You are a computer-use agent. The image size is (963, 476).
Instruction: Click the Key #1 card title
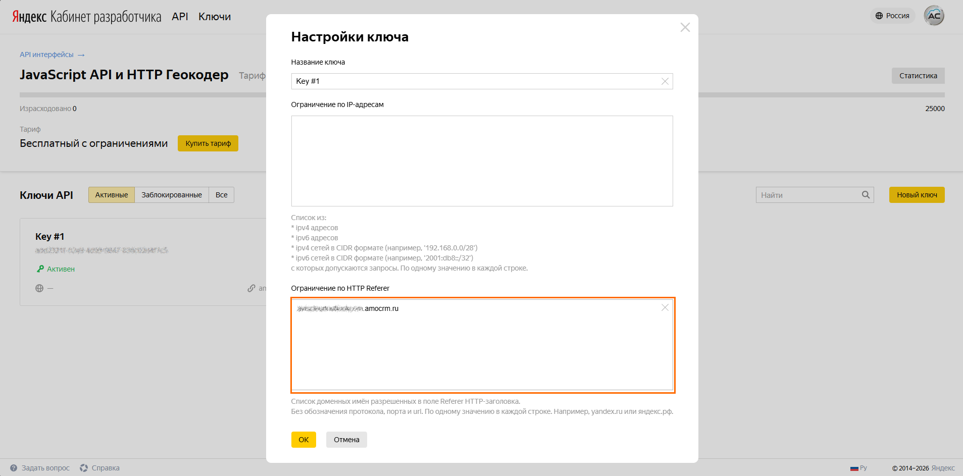49,237
